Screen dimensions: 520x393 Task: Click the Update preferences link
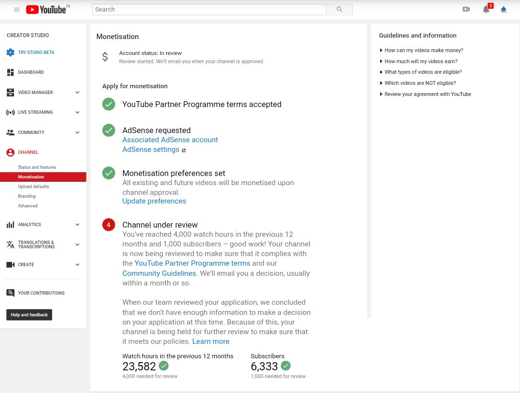[x=154, y=201]
